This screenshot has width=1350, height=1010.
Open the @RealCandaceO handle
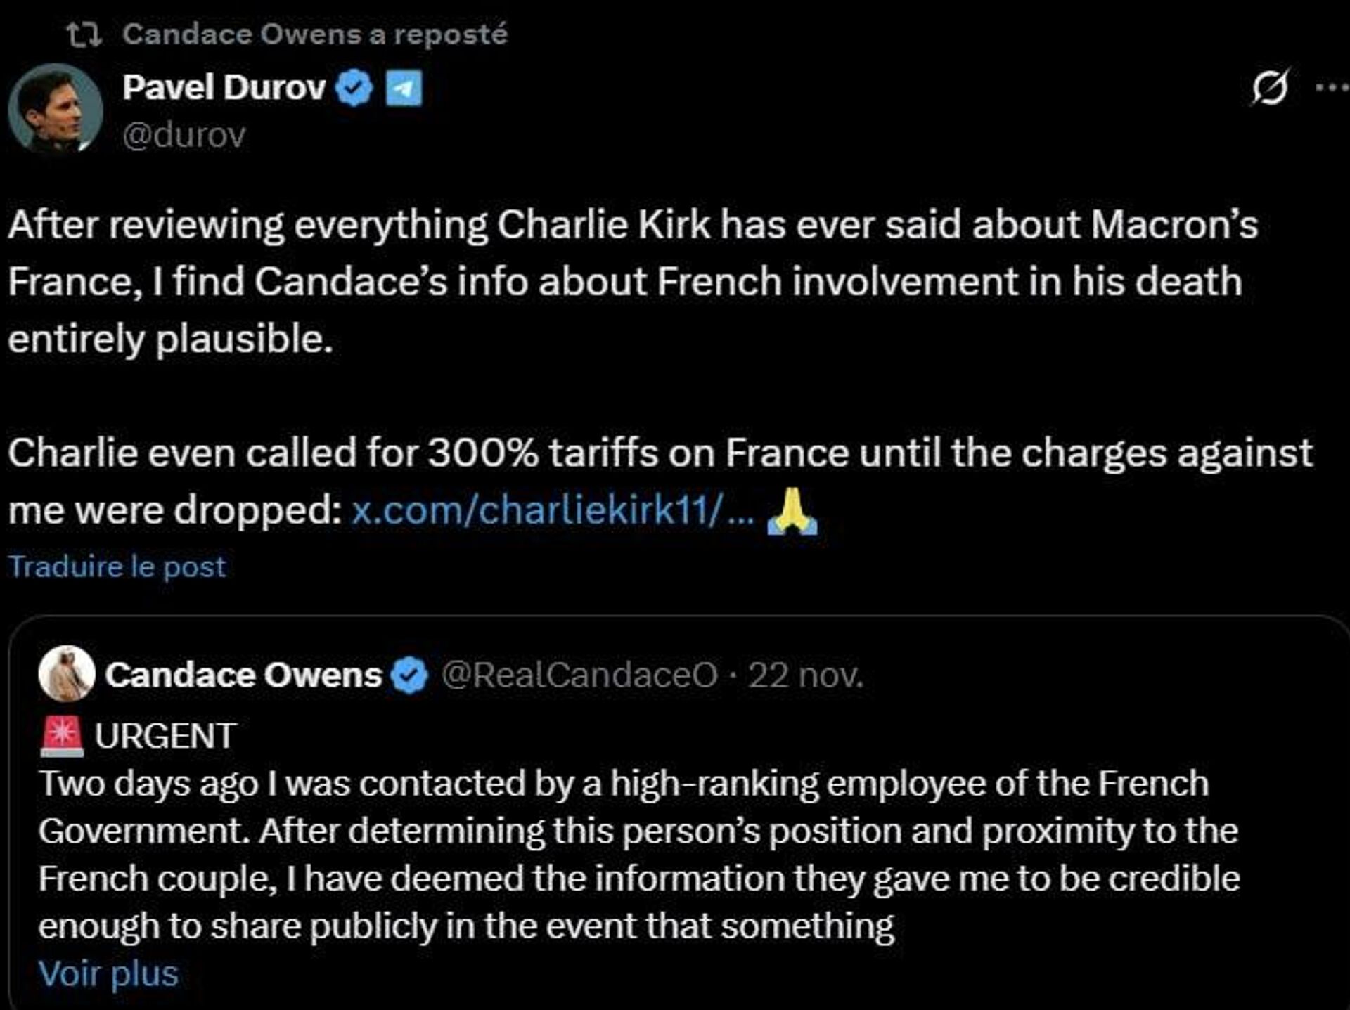(x=579, y=675)
